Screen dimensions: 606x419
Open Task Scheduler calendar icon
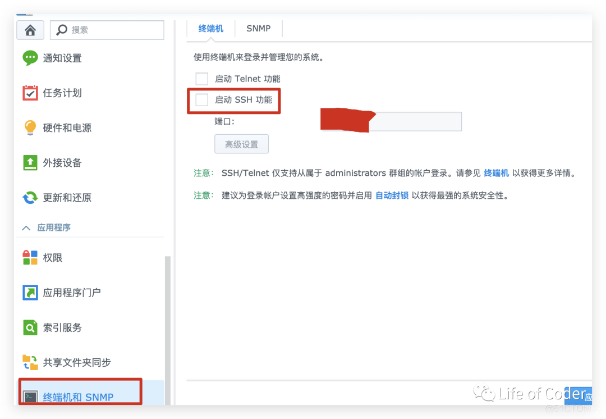tap(30, 93)
